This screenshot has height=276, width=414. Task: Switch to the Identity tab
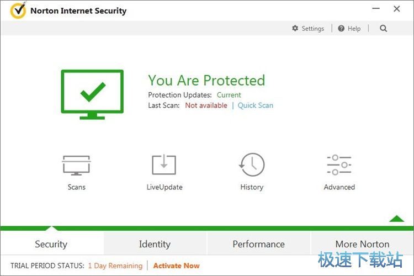tap(155, 244)
